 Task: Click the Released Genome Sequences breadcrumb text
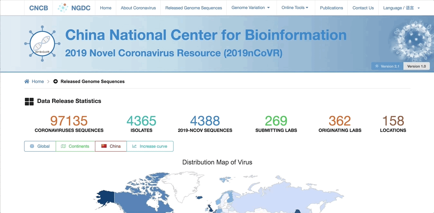tap(93, 81)
